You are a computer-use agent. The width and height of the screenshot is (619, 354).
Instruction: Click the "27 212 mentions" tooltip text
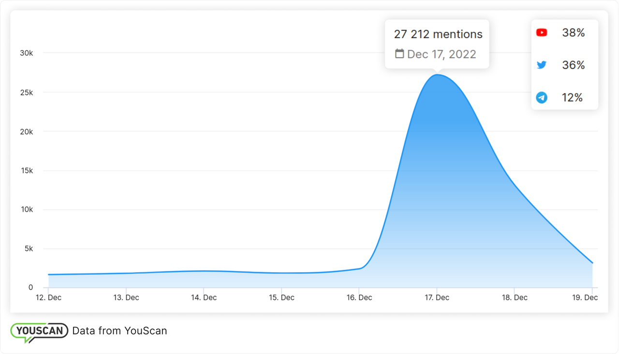(x=438, y=34)
